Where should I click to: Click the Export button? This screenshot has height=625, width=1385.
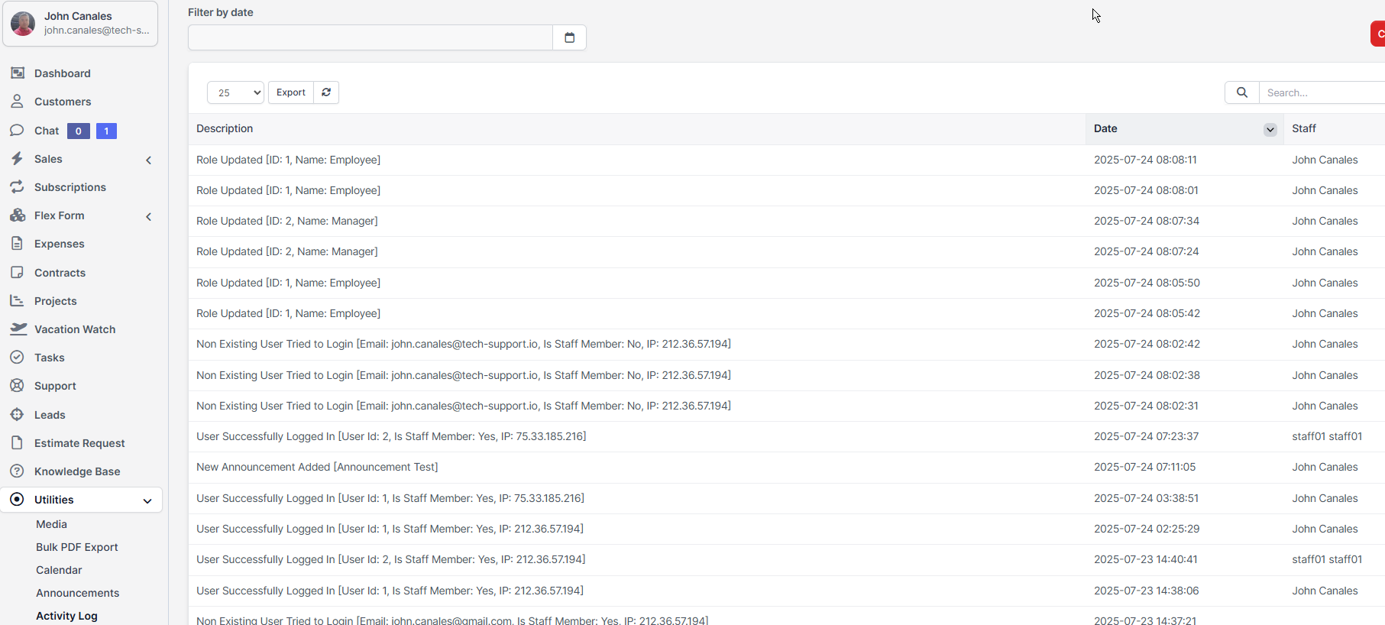[290, 92]
